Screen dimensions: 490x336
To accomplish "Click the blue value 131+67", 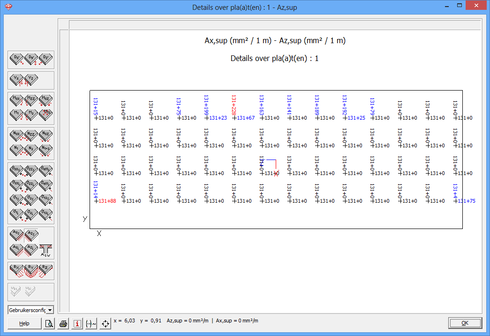I will (x=246, y=118).
